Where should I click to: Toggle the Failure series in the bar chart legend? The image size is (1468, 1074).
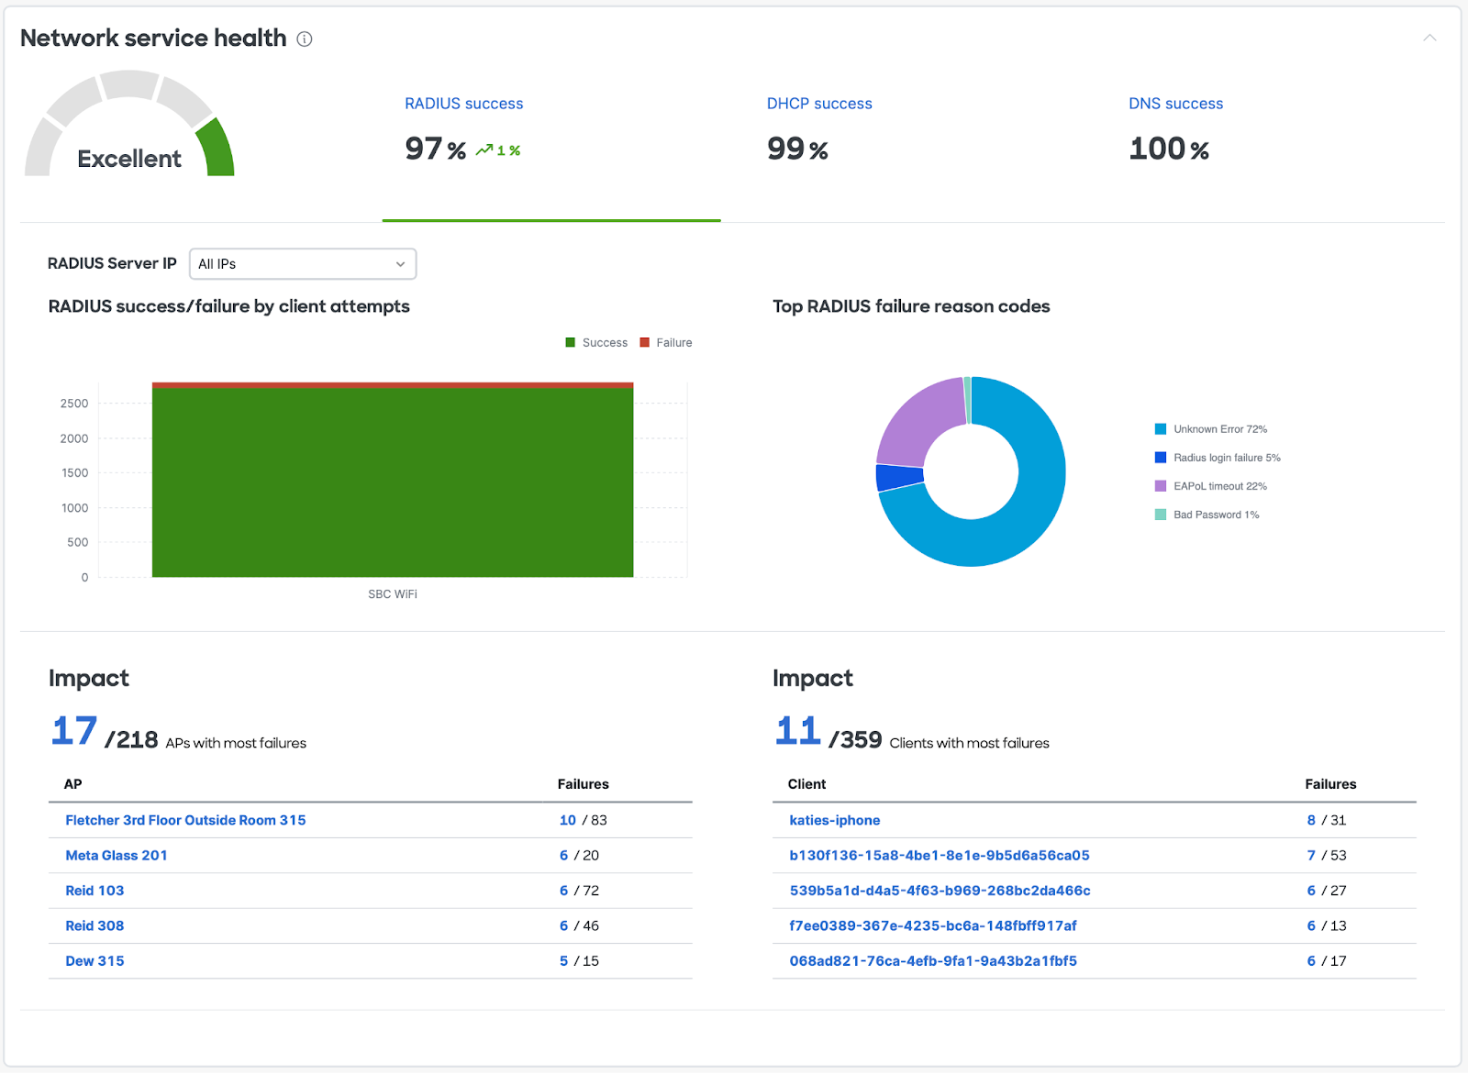[665, 342]
